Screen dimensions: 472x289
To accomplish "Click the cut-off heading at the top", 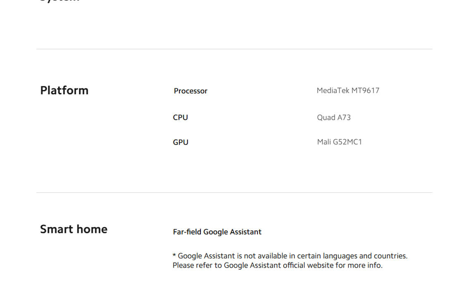I will (60, 1).
